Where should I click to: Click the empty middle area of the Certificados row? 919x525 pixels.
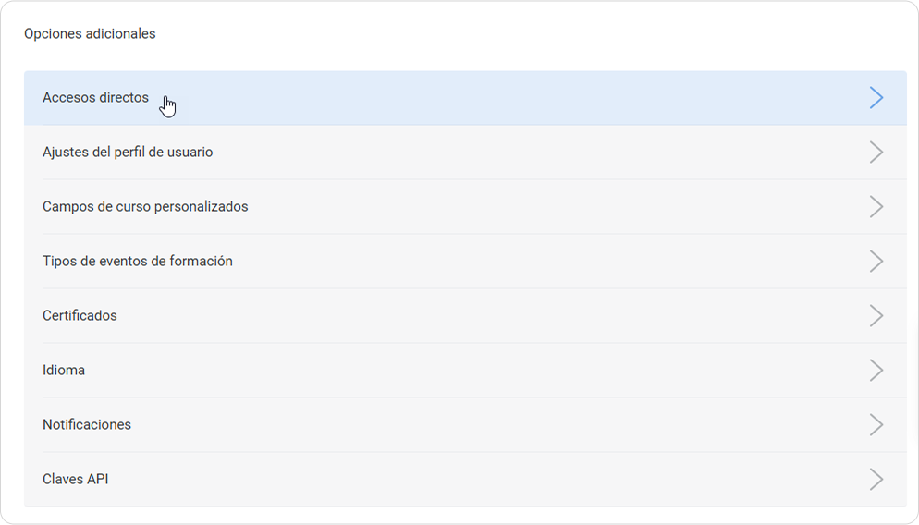click(462, 316)
